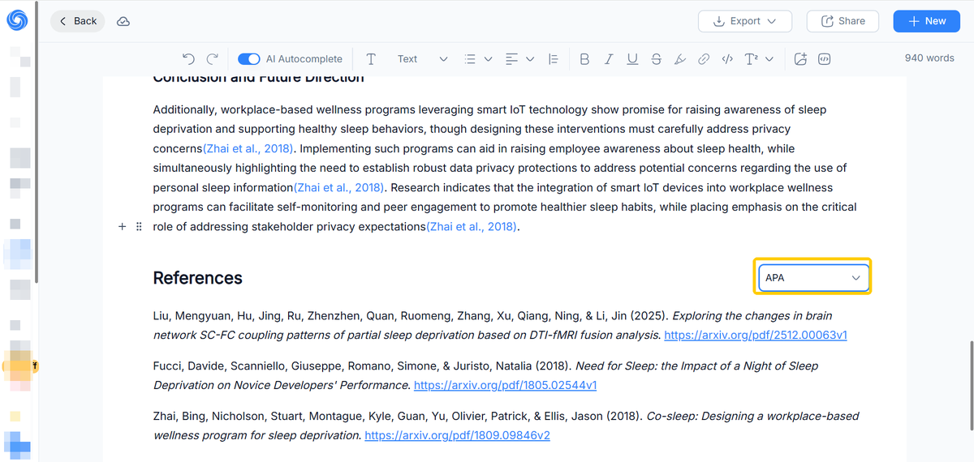This screenshot has width=974, height=462.
Task: Apply bold formatting
Action: [584, 59]
